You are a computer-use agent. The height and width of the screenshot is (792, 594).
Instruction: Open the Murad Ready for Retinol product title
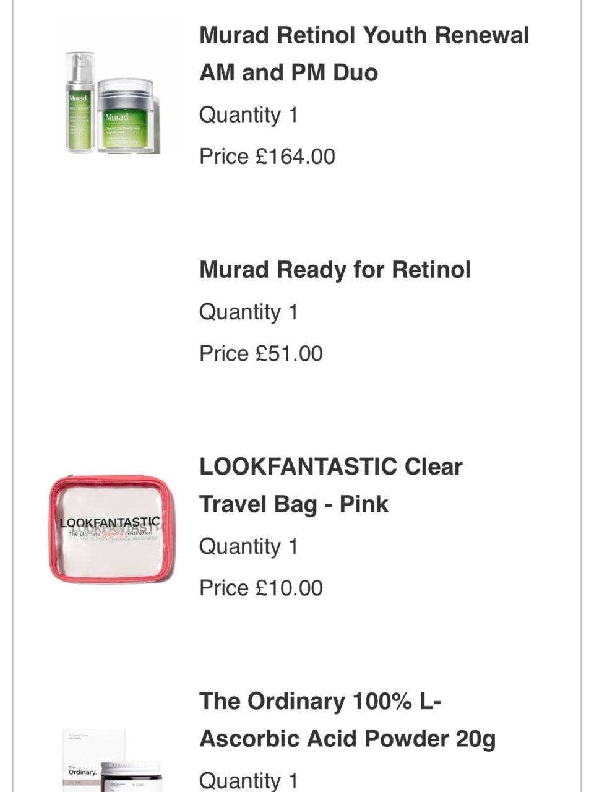(x=335, y=270)
